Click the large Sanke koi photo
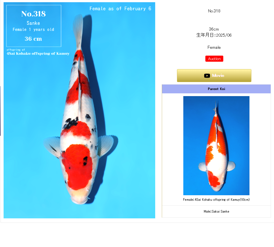The width and height of the screenshot is (274, 247). 79,110
